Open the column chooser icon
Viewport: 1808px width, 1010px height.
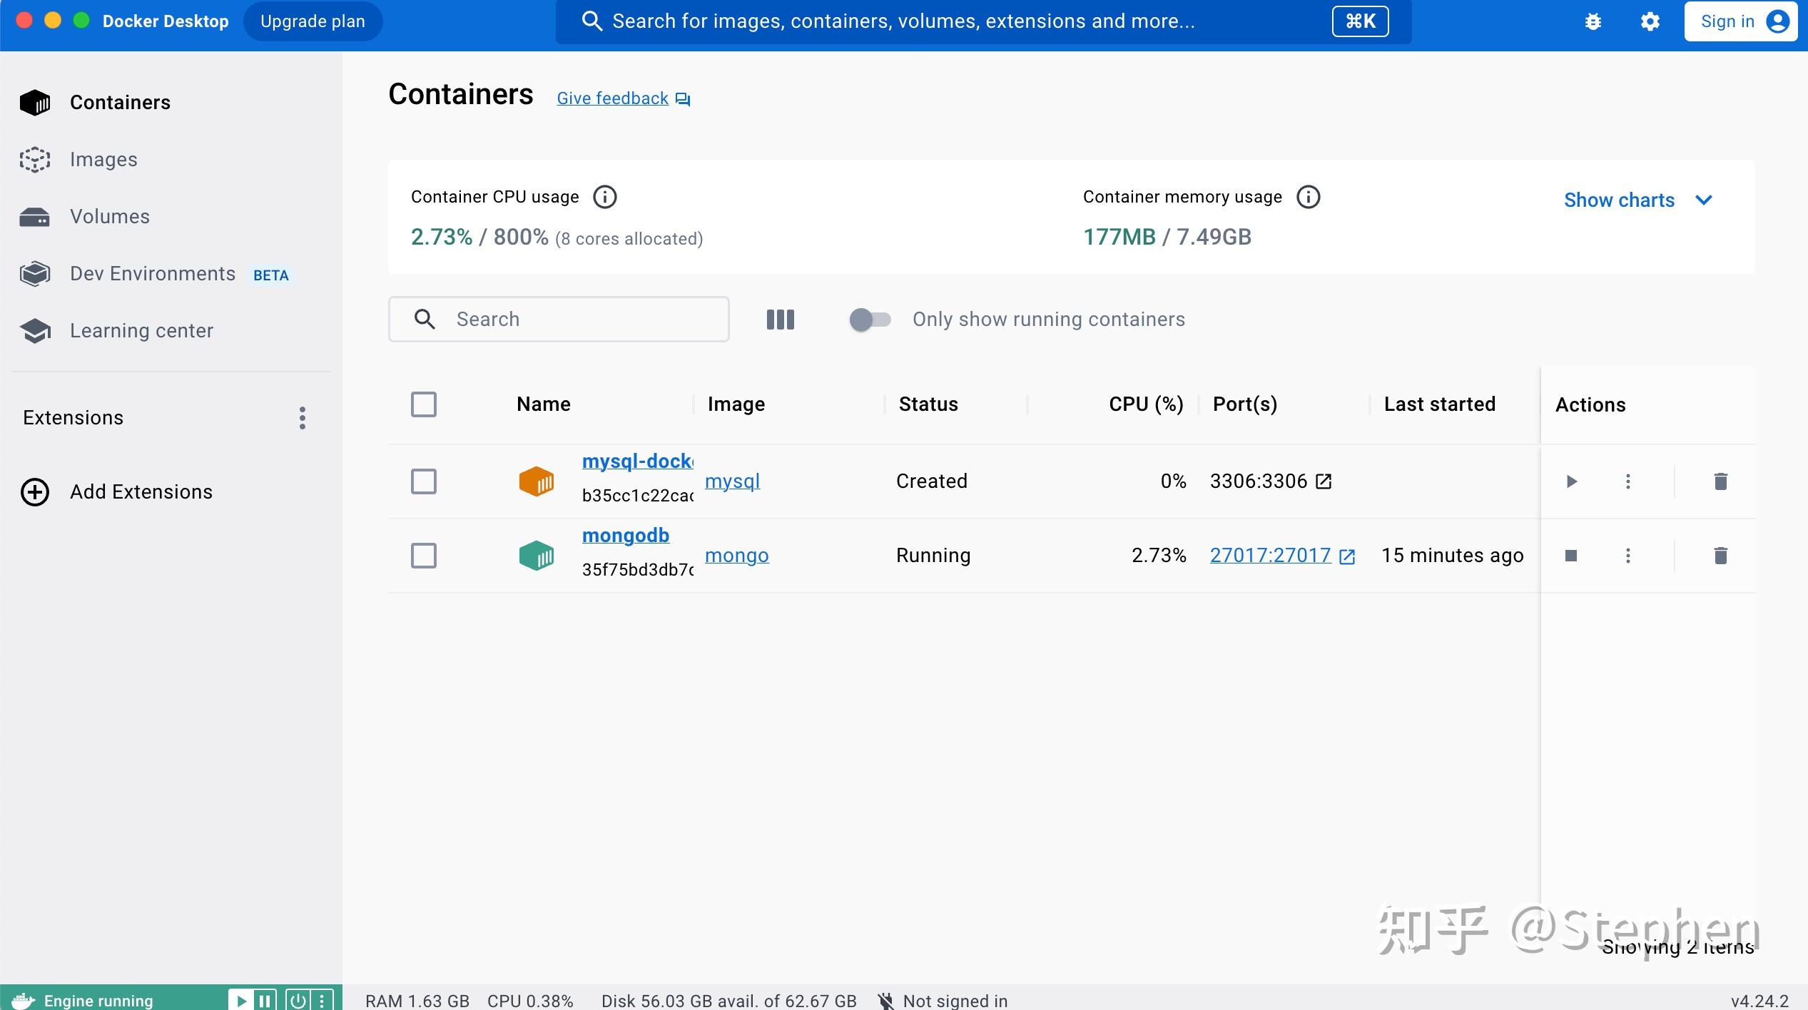tap(781, 319)
